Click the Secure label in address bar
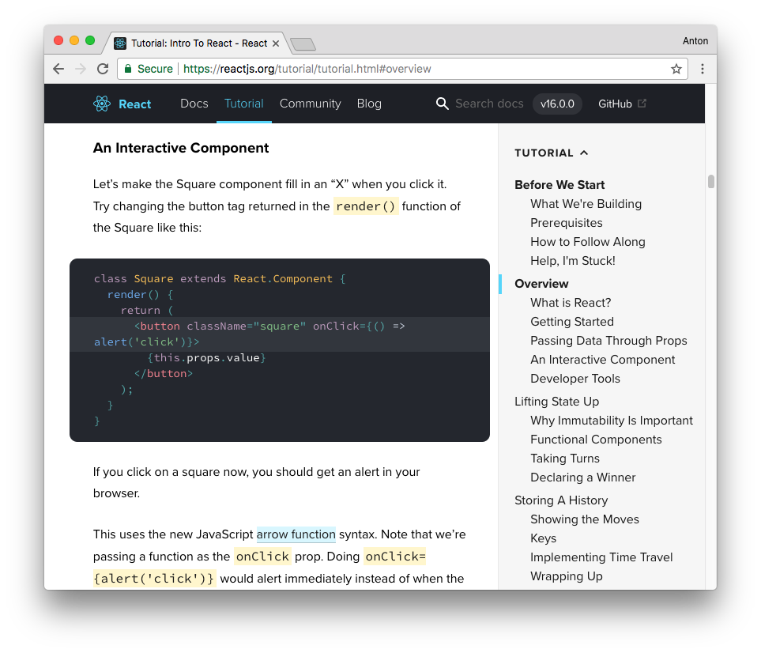The width and height of the screenshot is (761, 653). coord(155,69)
